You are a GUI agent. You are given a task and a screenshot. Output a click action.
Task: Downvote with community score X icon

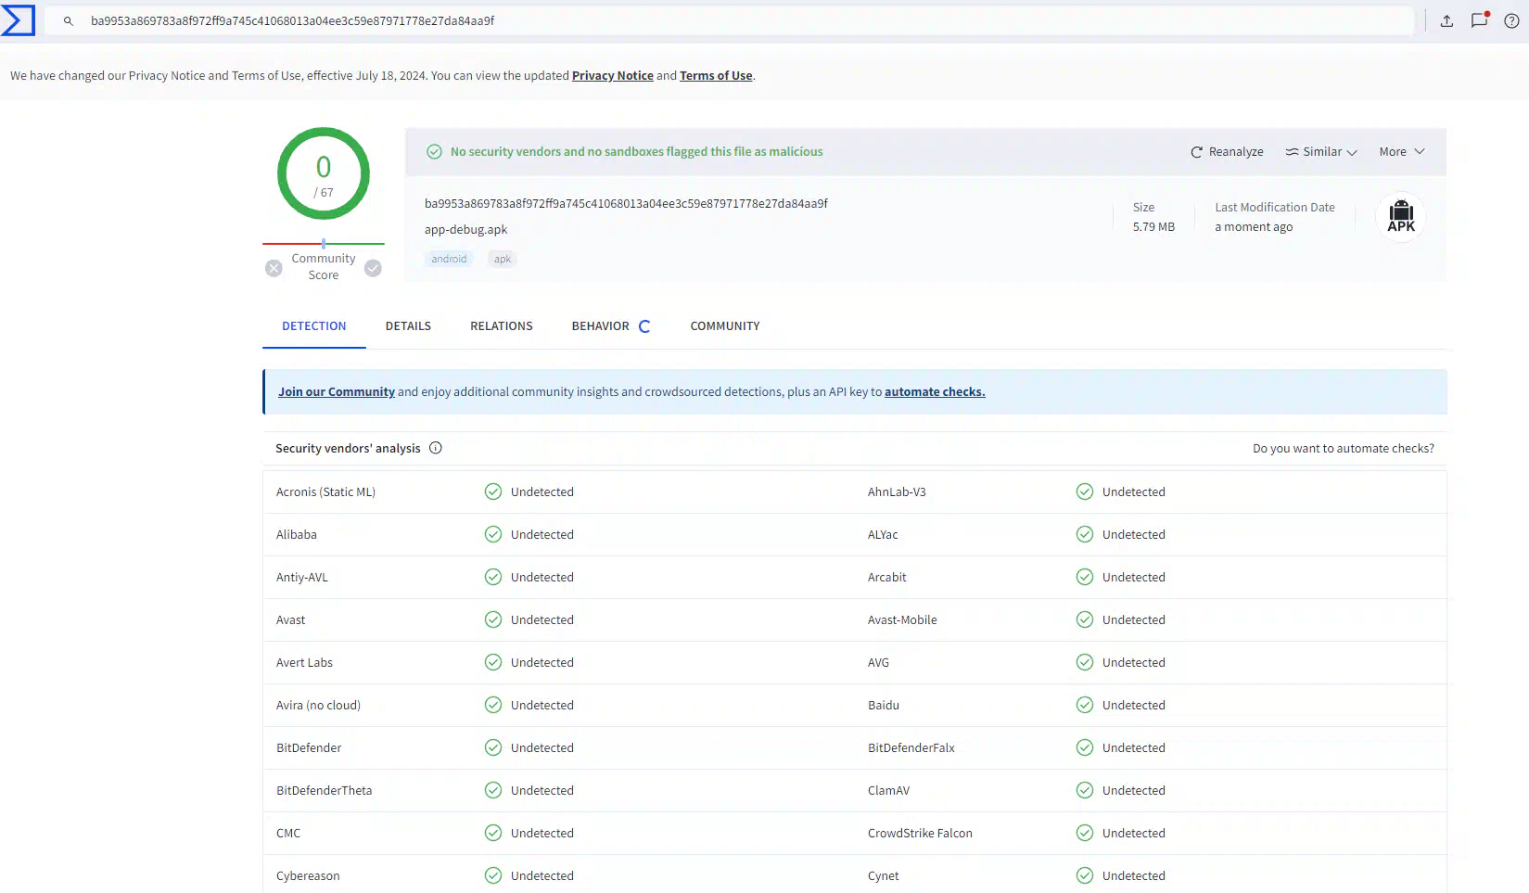274,268
